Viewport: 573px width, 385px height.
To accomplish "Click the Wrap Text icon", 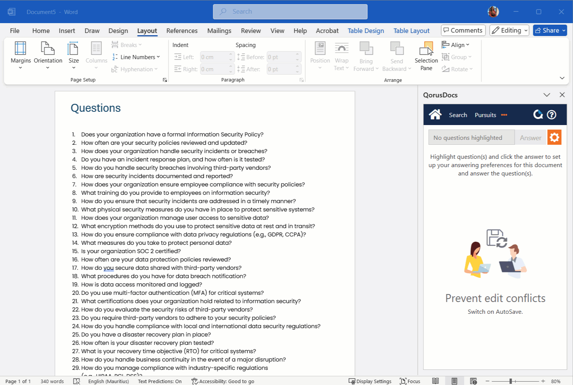I will pos(341,55).
